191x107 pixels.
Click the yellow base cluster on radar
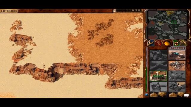(x=170, y=13)
